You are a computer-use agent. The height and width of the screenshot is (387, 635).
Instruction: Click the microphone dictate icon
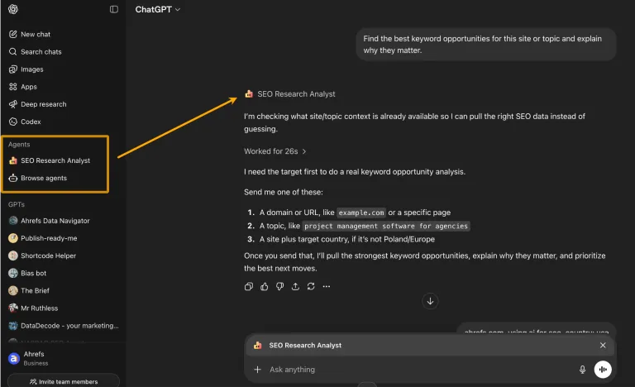click(x=582, y=369)
